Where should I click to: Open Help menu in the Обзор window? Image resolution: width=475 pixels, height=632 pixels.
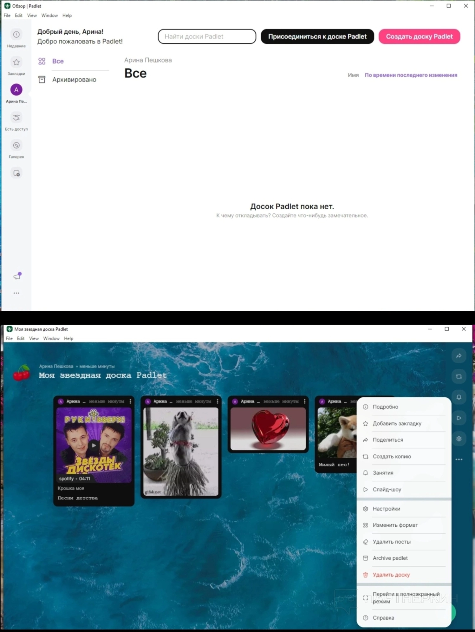(x=67, y=15)
